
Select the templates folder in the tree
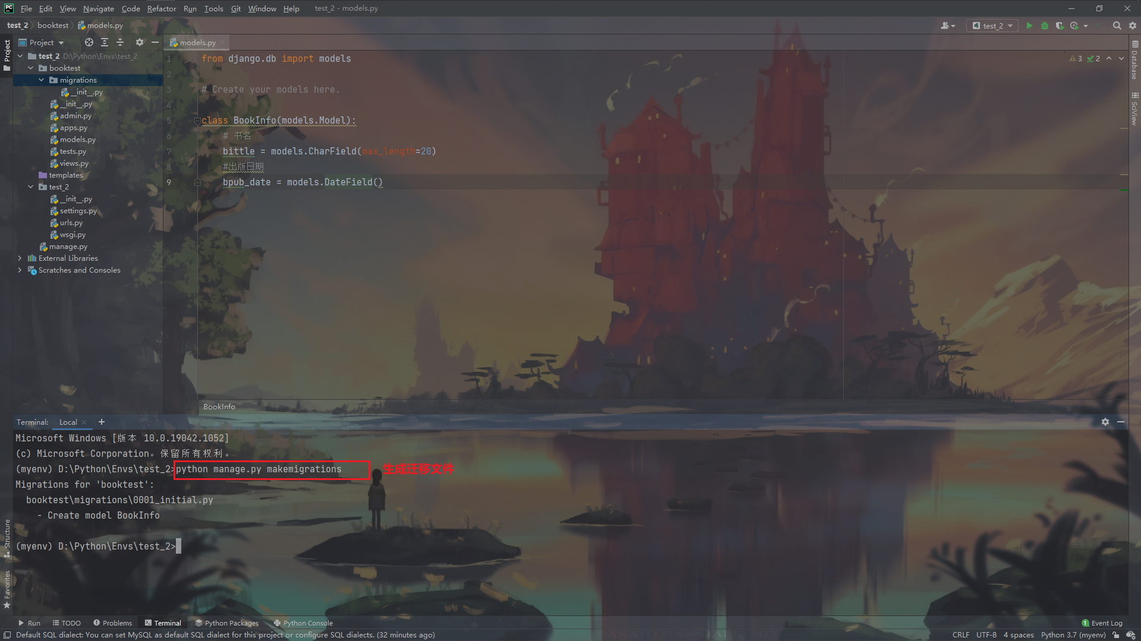coord(65,175)
